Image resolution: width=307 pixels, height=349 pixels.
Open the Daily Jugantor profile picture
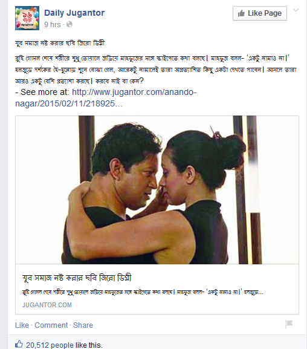coord(27,18)
